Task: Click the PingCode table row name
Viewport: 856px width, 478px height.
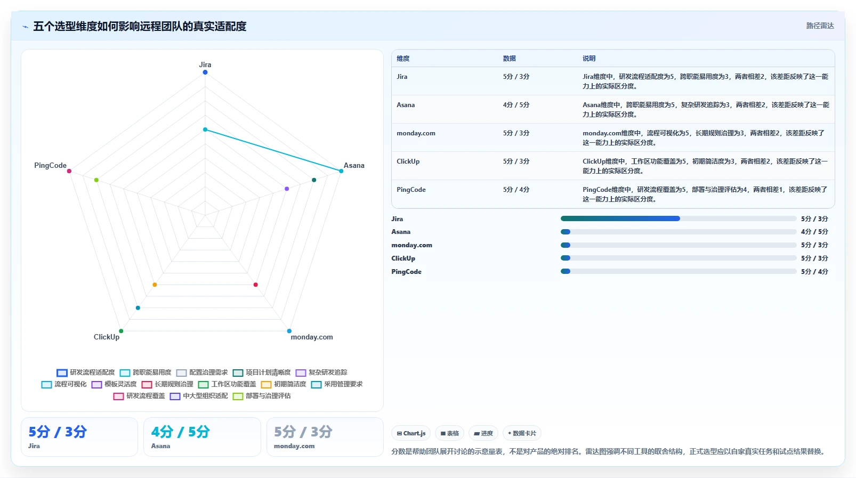Action: coord(411,190)
